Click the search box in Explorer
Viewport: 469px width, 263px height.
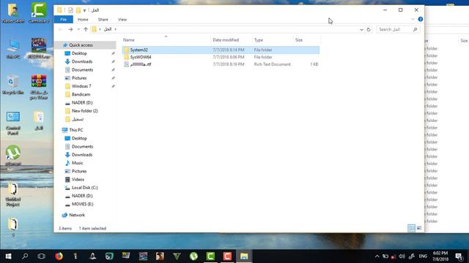coord(395,29)
